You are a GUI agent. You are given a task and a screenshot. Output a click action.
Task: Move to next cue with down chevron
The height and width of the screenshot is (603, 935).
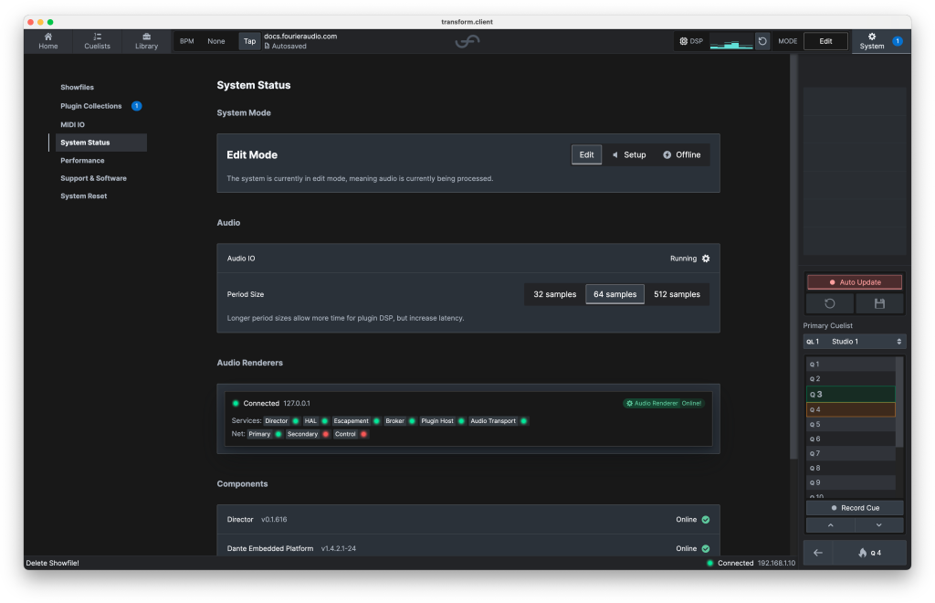pos(878,525)
